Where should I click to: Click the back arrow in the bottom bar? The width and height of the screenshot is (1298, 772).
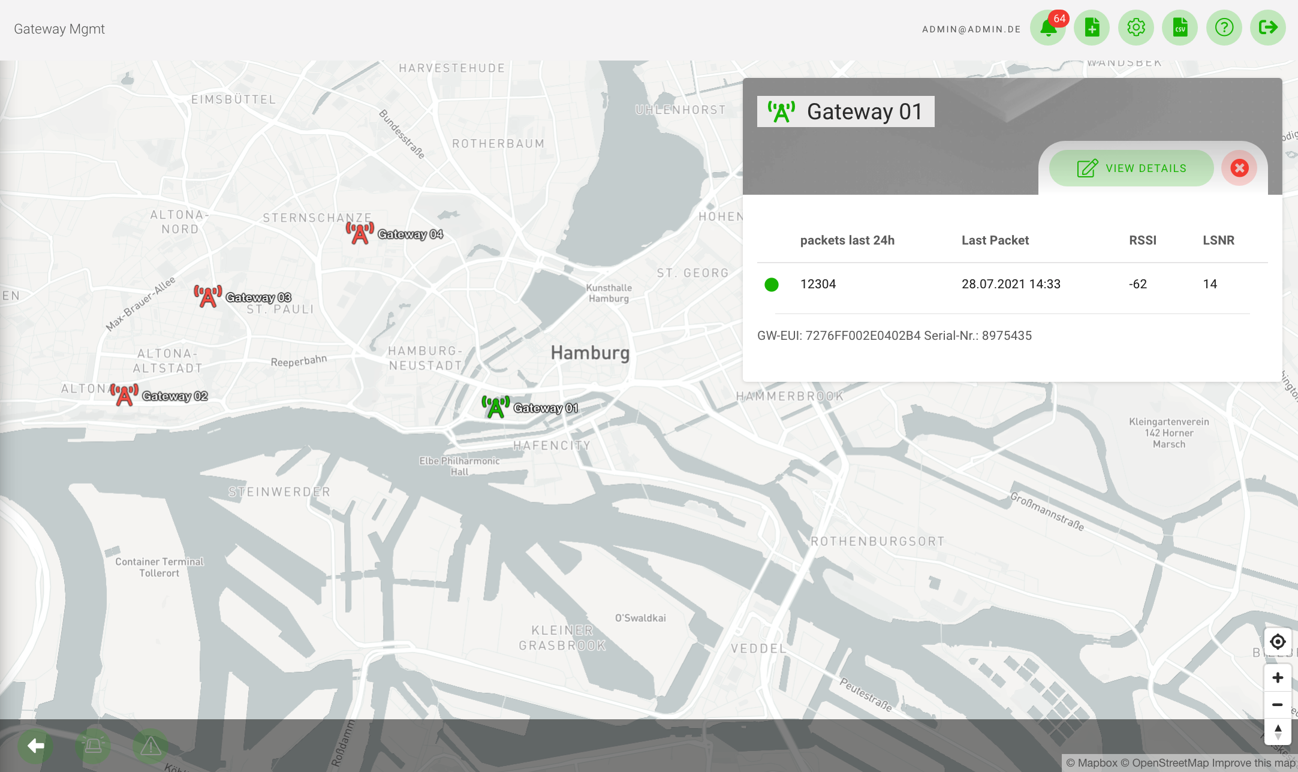point(35,746)
